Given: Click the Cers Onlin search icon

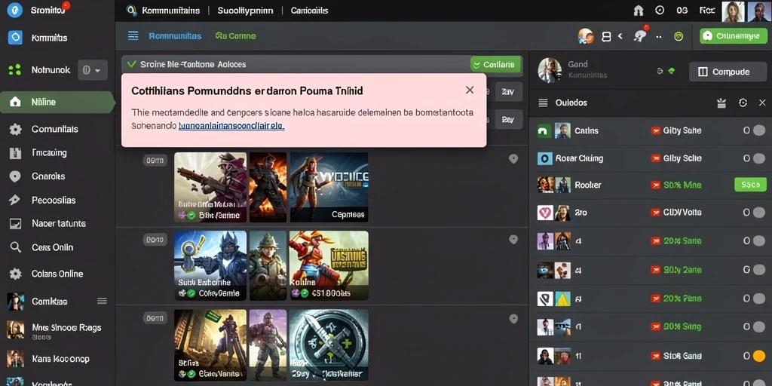Looking at the screenshot, I should (x=15, y=247).
